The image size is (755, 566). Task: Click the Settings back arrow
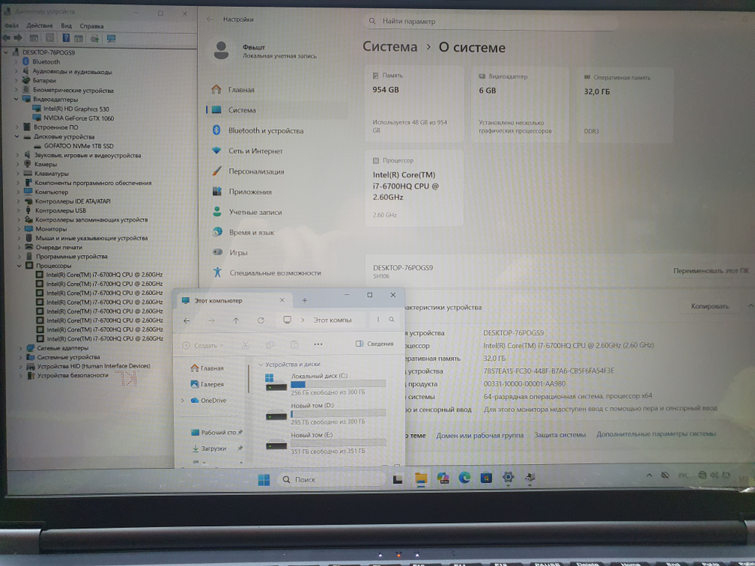209,20
